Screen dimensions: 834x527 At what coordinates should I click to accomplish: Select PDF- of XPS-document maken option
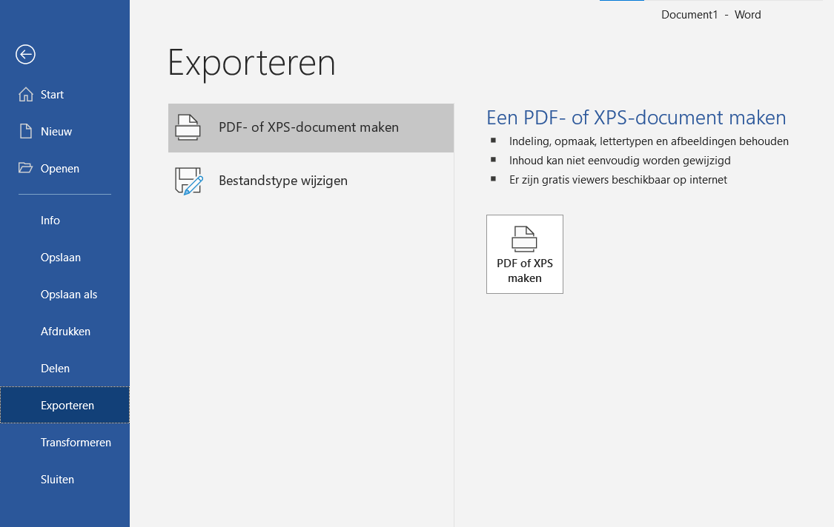(x=311, y=127)
